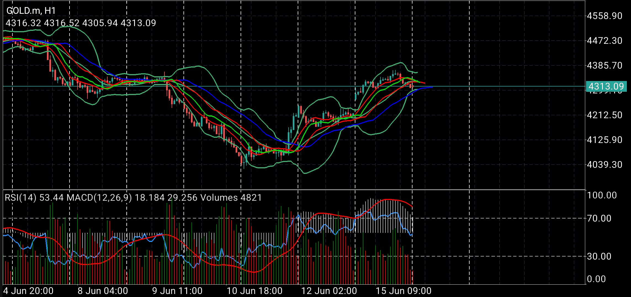Click the 12 Jun 02:00 time label
The width and height of the screenshot is (631, 297).
[329, 291]
